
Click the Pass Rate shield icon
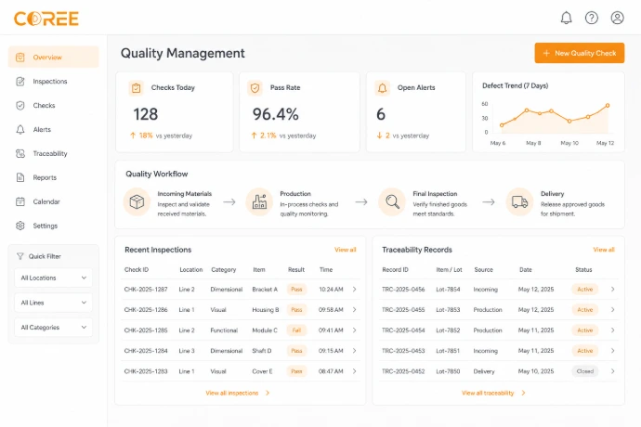[255, 88]
